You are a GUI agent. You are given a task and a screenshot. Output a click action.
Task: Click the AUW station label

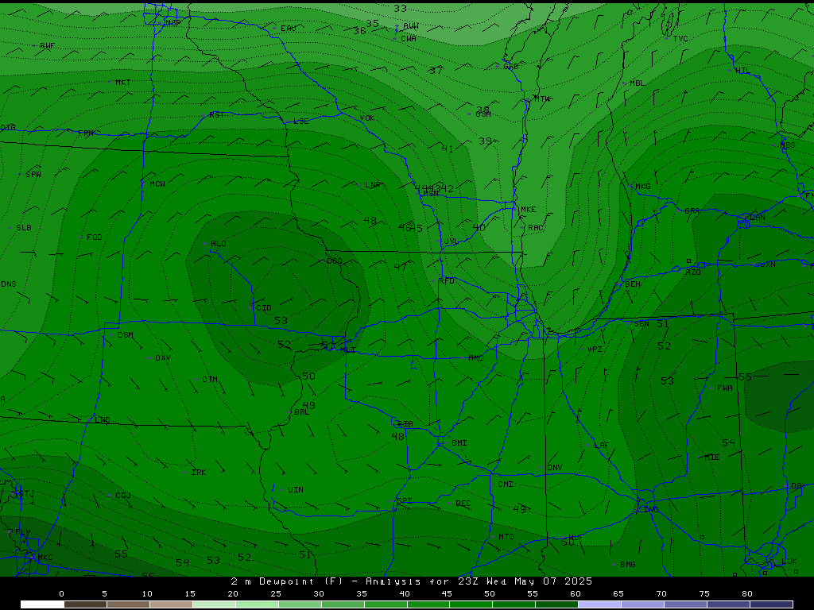click(x=411, y=26)
